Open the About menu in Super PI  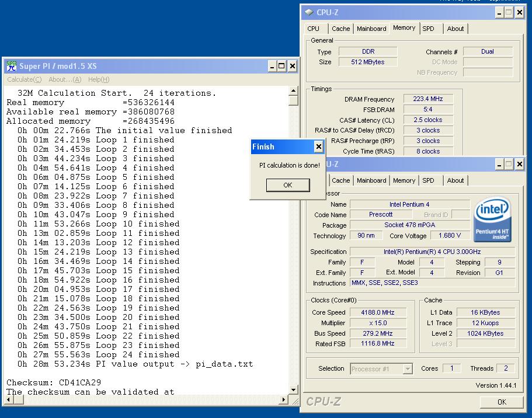point(65,79)
